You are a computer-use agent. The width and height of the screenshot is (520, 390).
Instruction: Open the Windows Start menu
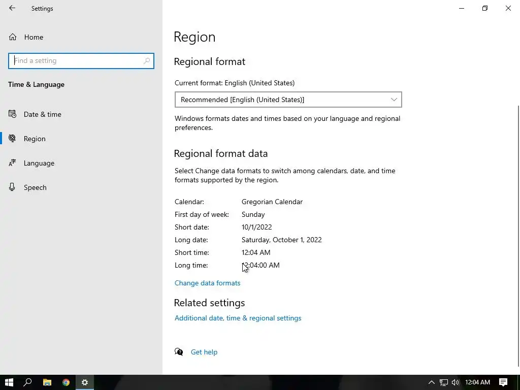tap(9, 382)
